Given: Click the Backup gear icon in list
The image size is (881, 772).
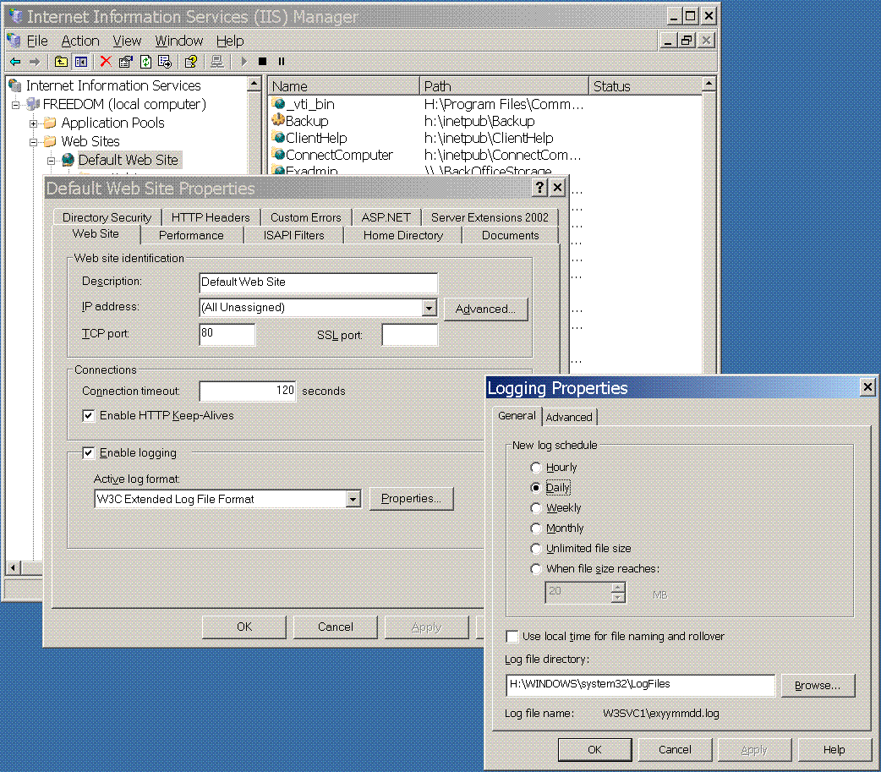Looking at the screenshot, I should (x=279, y=120).
